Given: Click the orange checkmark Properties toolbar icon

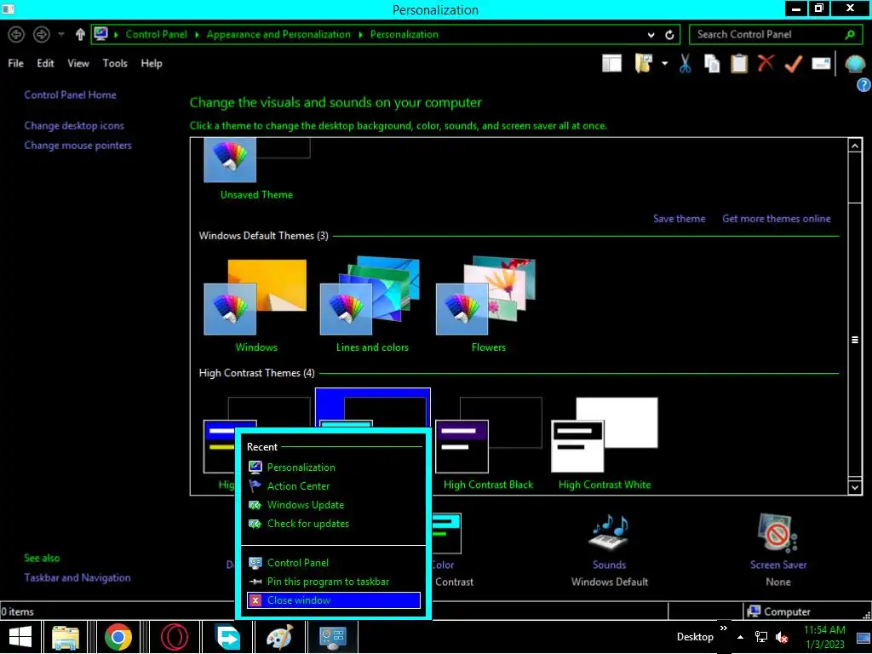Looking at the screenshot, I should (793, 64).
